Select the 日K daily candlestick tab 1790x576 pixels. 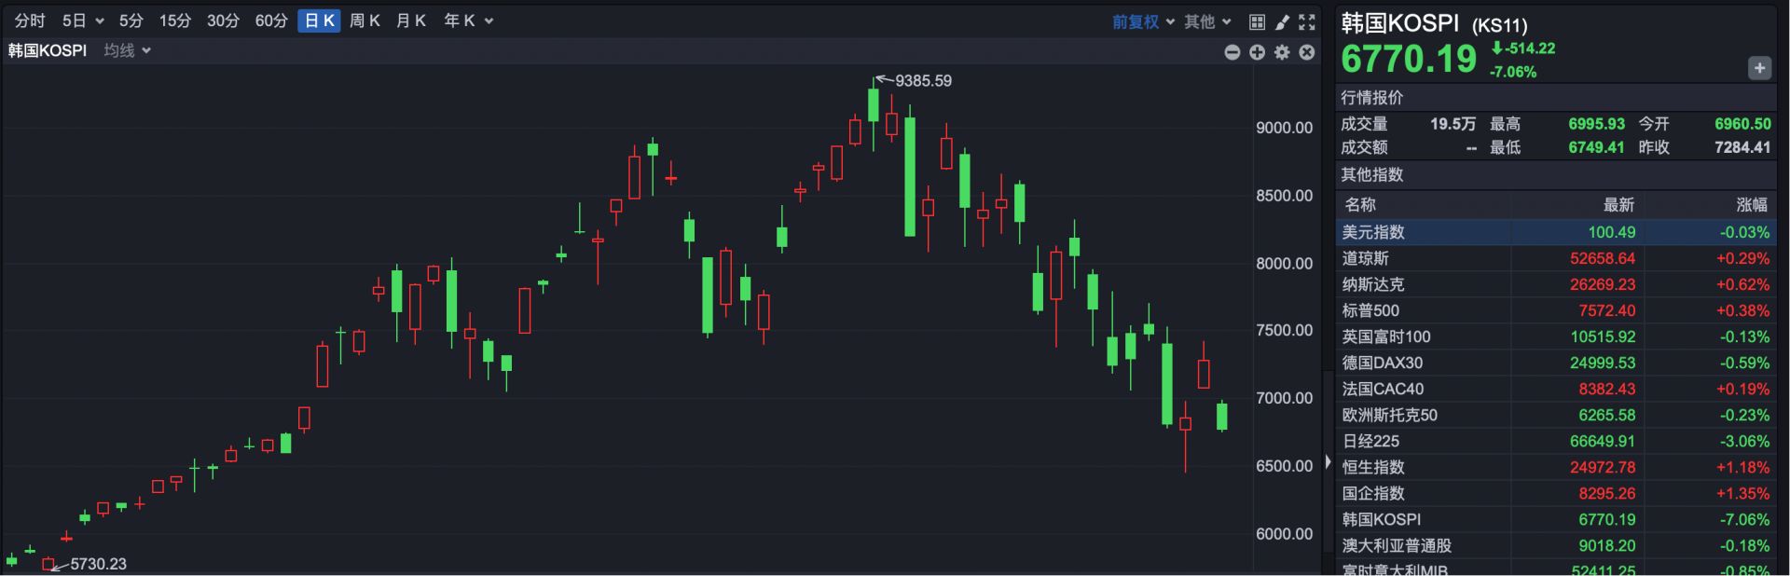click(x=319, y=21)
